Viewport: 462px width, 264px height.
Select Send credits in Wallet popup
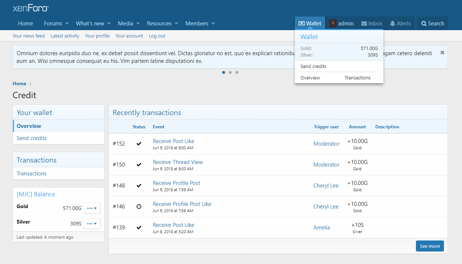pos(313,67)
